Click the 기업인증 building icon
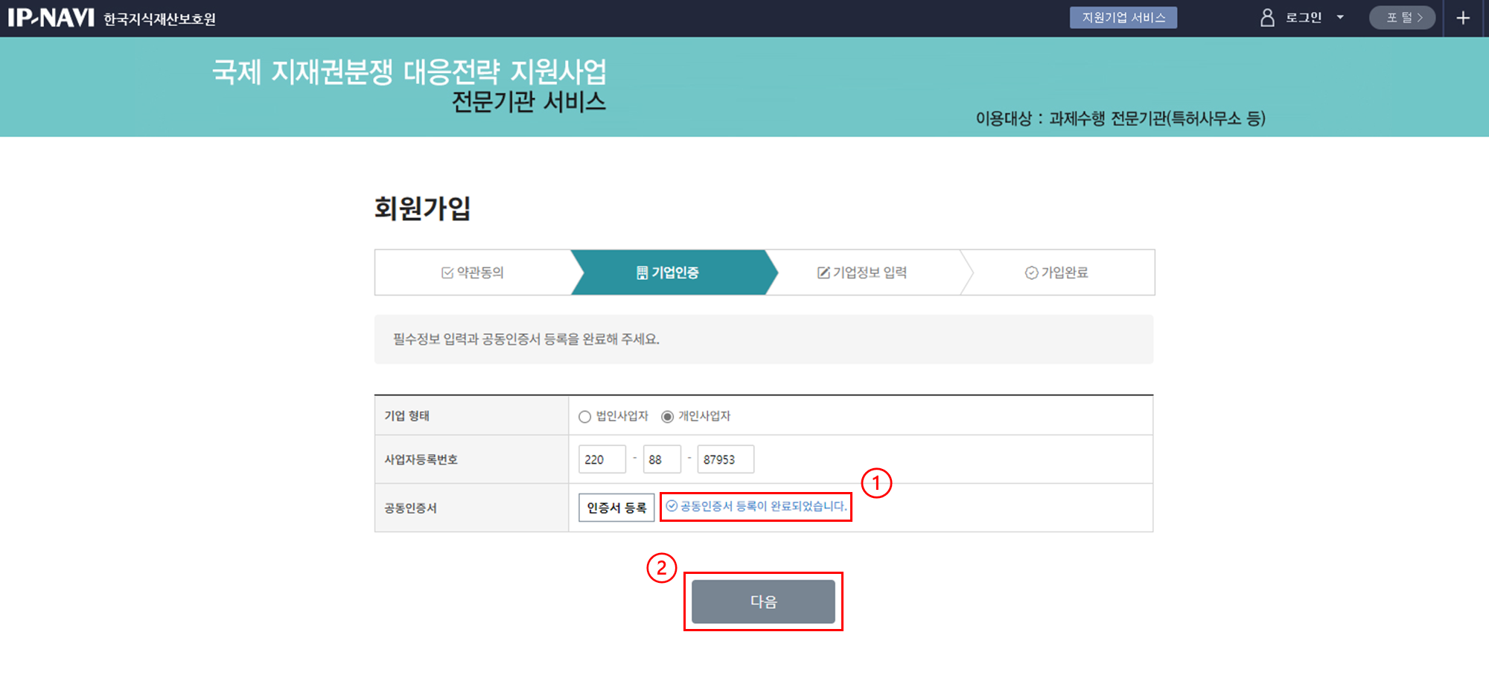 point(642,273)
